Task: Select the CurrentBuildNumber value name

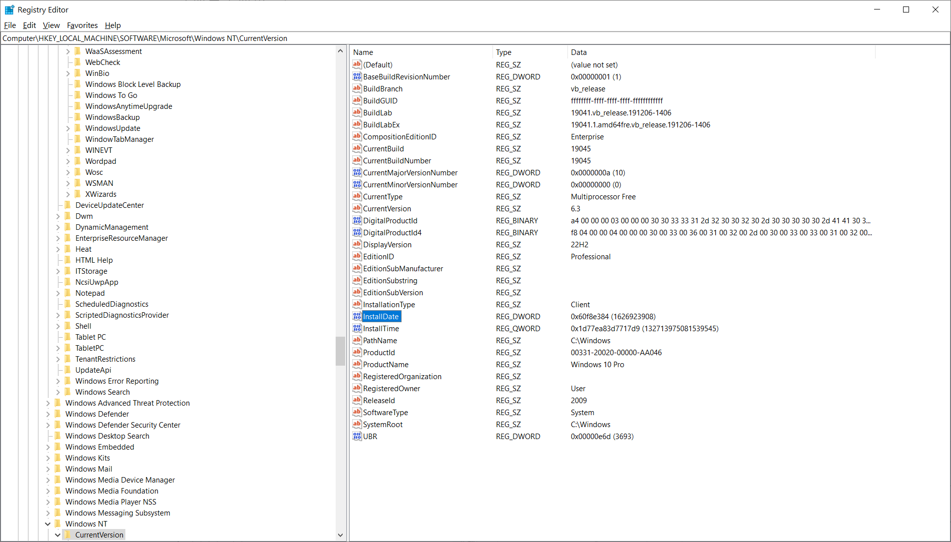Action: click(x=397, y=160)
